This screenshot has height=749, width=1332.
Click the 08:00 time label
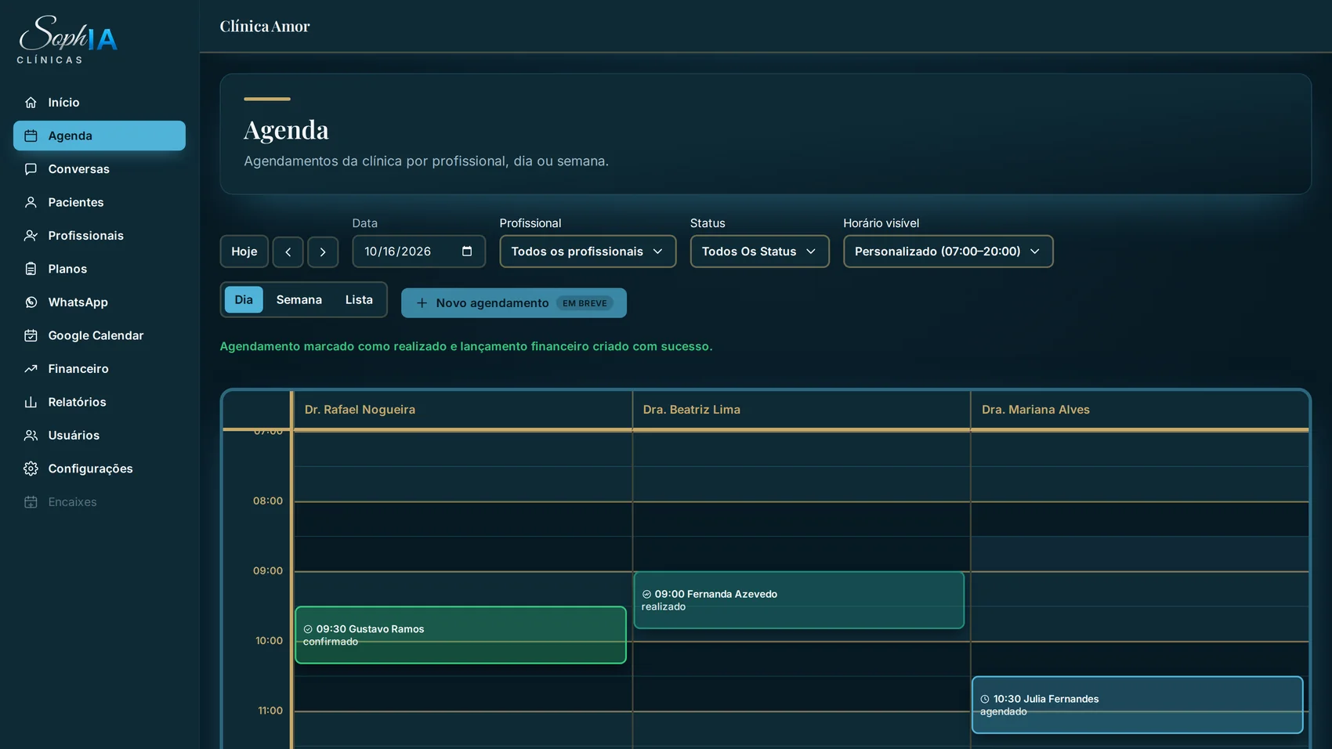click(268, 501)
